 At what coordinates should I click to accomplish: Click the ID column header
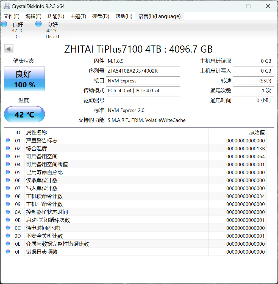point(18,132)
